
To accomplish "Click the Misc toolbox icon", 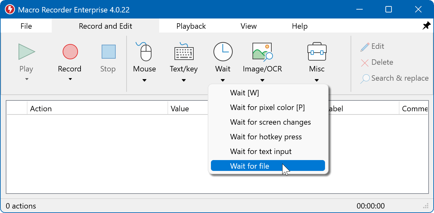I will coord(317,52).
